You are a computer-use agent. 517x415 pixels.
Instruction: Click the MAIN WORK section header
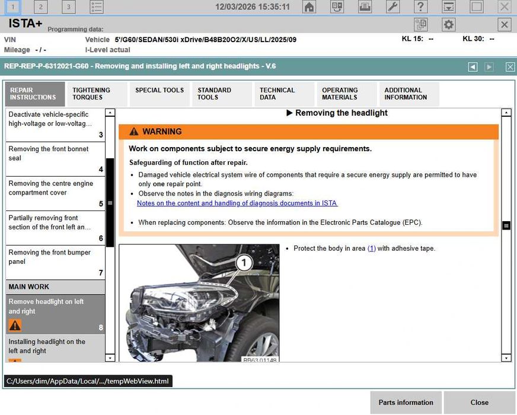[55, 287]
